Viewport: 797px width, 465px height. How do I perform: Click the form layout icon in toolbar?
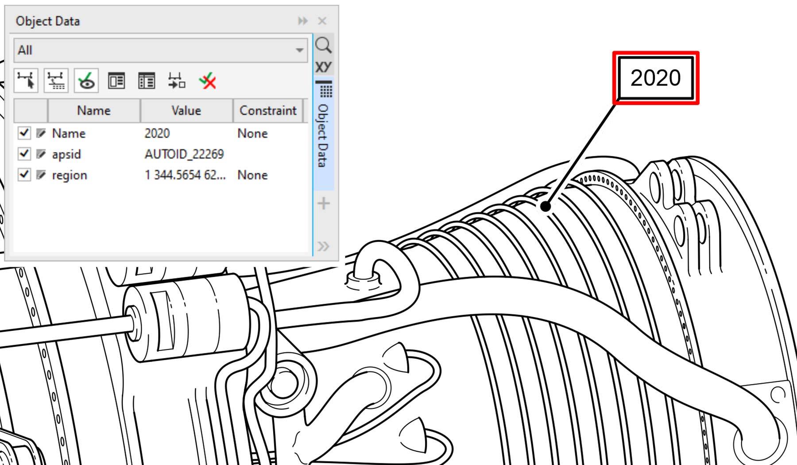click(116, 81)
